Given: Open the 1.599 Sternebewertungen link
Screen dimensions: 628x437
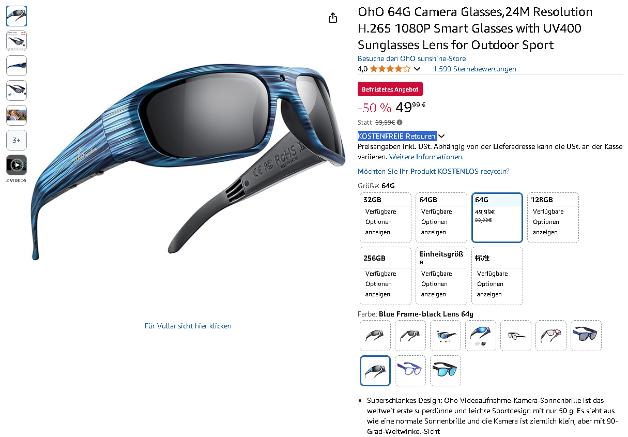Looking at the screenshot, I should click(x=474, y=69).
